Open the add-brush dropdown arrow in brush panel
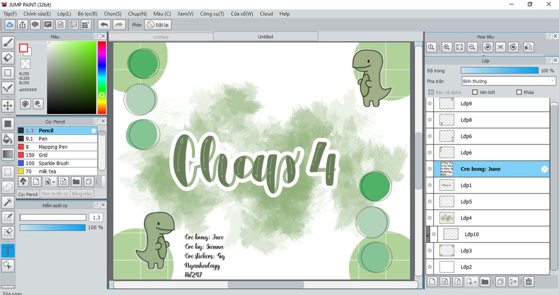Viewport: 559px width, 295px height. click(x=54, y=182)
